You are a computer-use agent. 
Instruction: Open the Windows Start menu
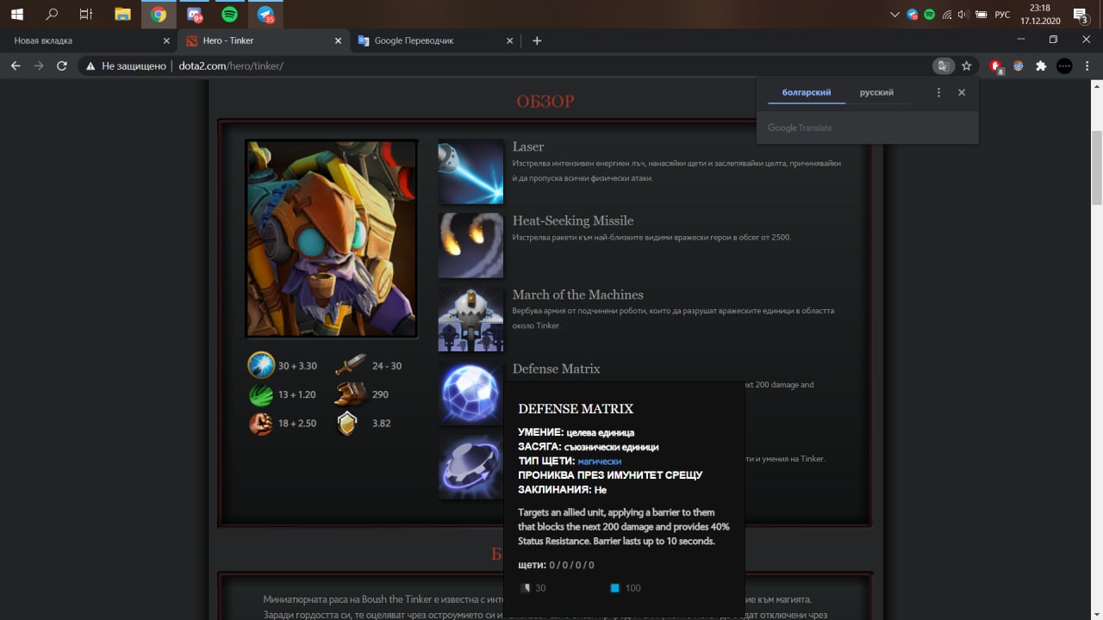(x=16, y=14)
